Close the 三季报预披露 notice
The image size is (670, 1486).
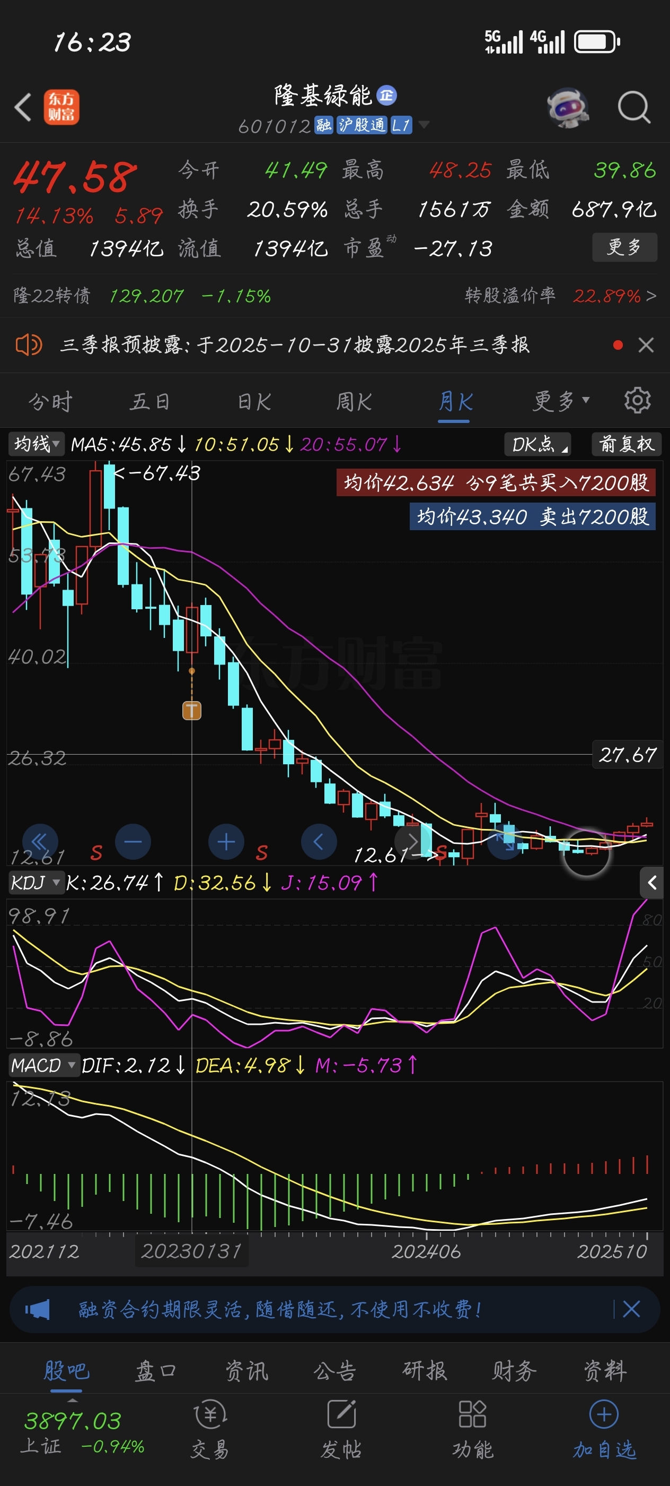click(x=646, y=345)
